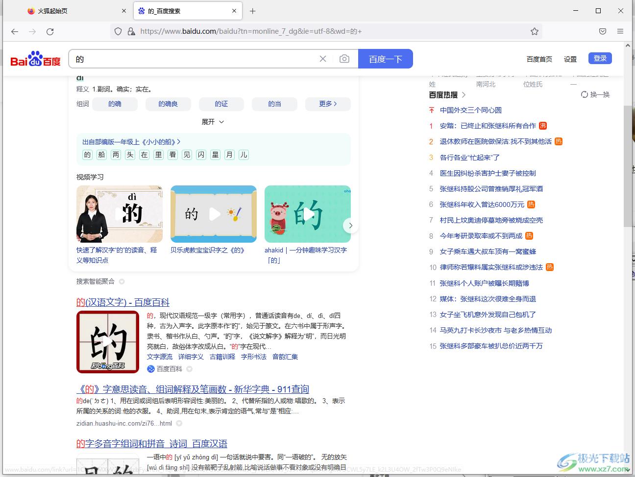Open hot search 各行各业"忙起来"了
The width and height of the screenshot is (635, 477).
(470, 158)
